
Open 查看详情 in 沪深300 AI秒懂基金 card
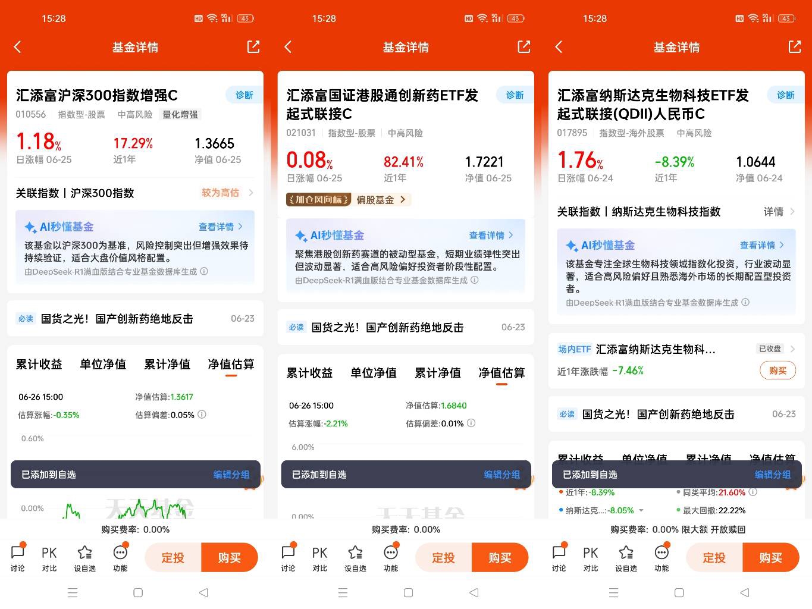coord(221,227)
